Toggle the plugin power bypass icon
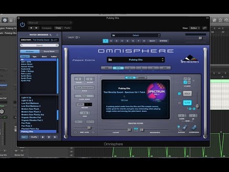The width and height of the screenshot is (229, 172). click(22, 25)
